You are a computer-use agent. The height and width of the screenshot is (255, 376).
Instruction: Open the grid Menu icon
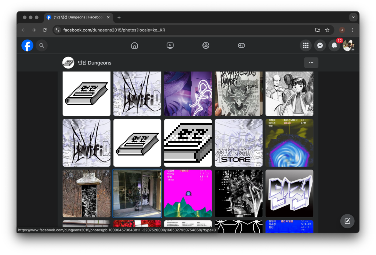tap(305, 45)
